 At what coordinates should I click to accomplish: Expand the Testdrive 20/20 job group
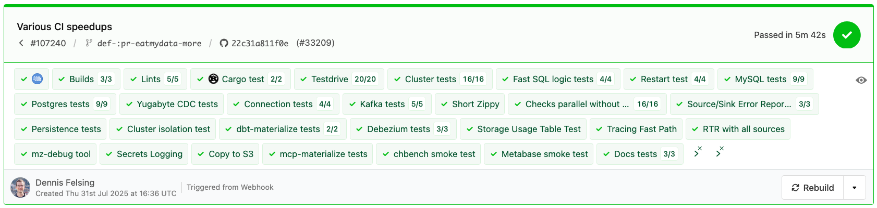[x=339, y=79]
